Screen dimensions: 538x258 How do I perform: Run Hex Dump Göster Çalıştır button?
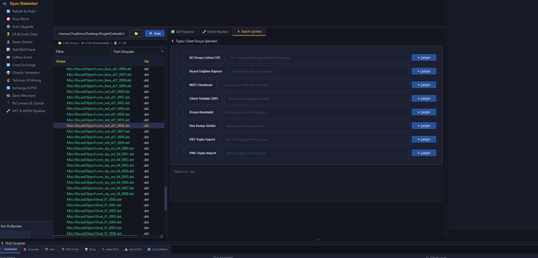point(424,126)
